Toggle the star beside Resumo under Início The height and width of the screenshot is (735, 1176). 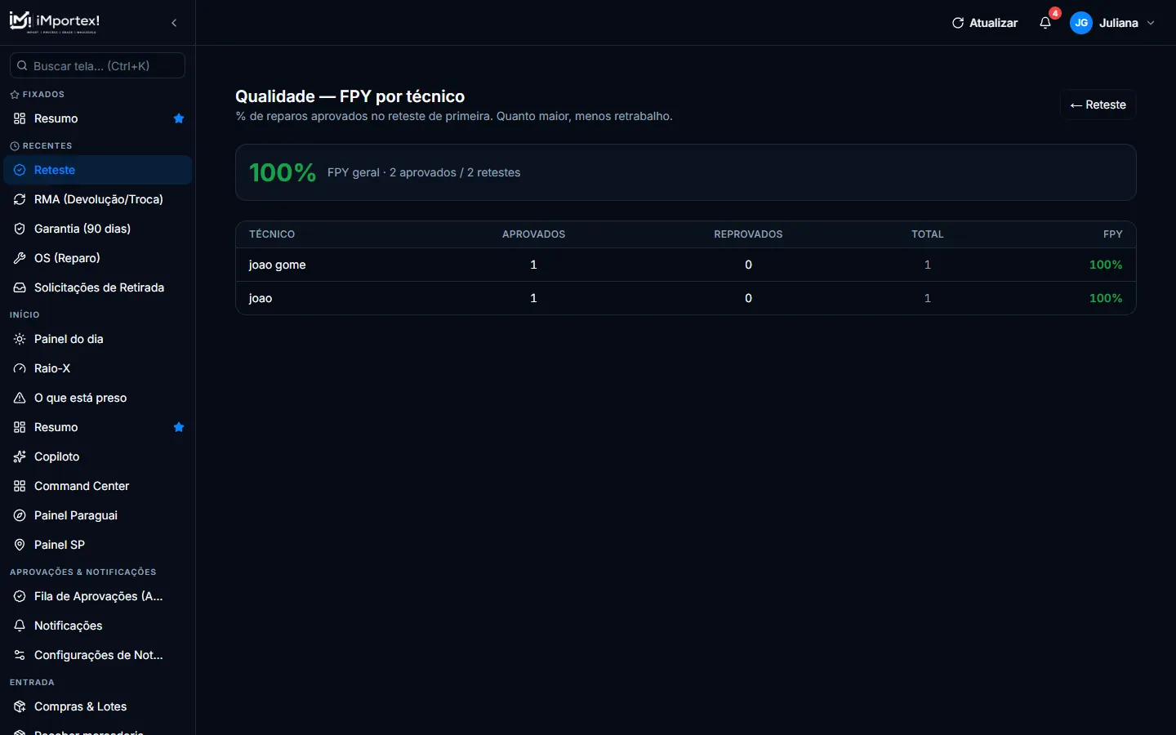pyautogui.click(x=179, y=427)
